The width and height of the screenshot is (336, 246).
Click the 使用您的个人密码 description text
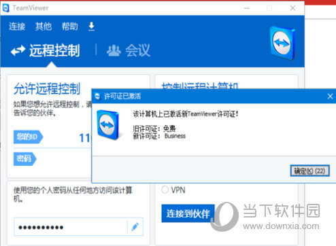pos(73,194)
